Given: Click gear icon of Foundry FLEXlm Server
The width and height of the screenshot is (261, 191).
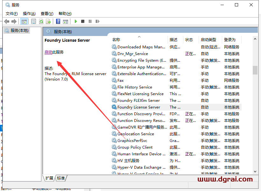Looking at the screenshot, I should (x=114, y=100).
